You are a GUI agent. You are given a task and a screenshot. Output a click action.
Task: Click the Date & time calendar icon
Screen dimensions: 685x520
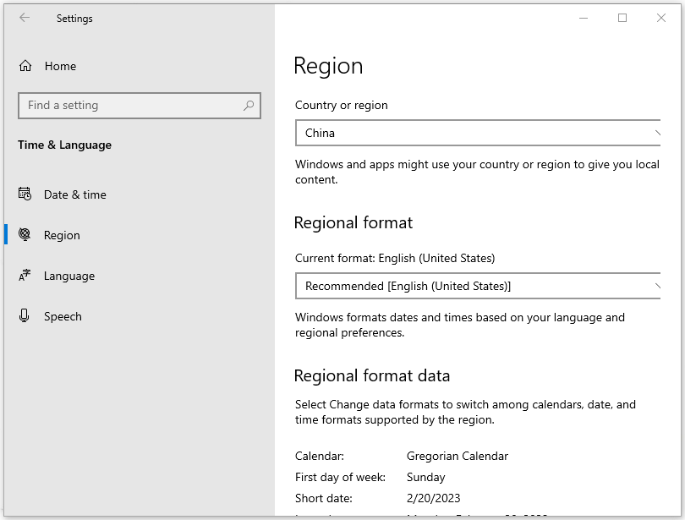[25, 194]
